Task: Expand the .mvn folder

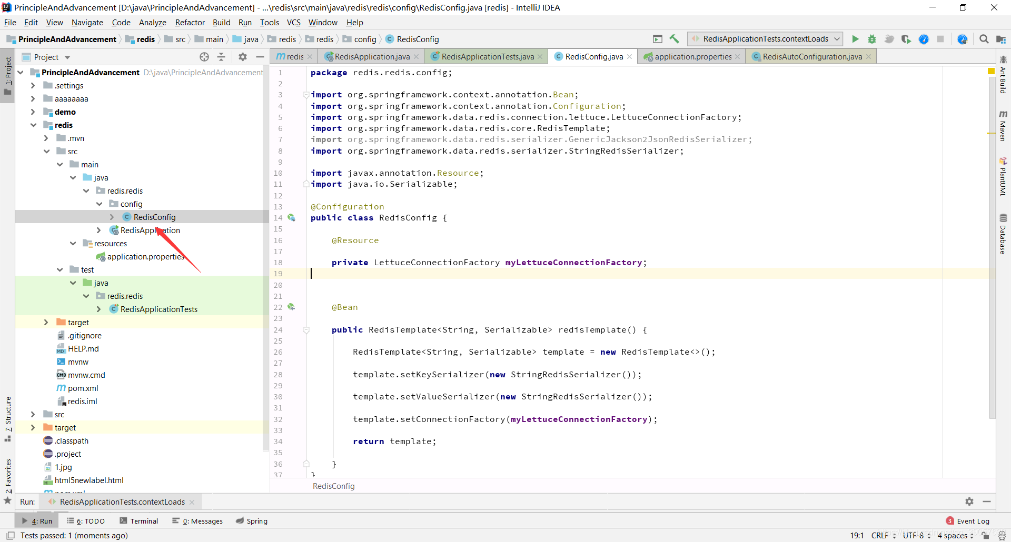Action: pyautogui.click(x=46, y=138)
